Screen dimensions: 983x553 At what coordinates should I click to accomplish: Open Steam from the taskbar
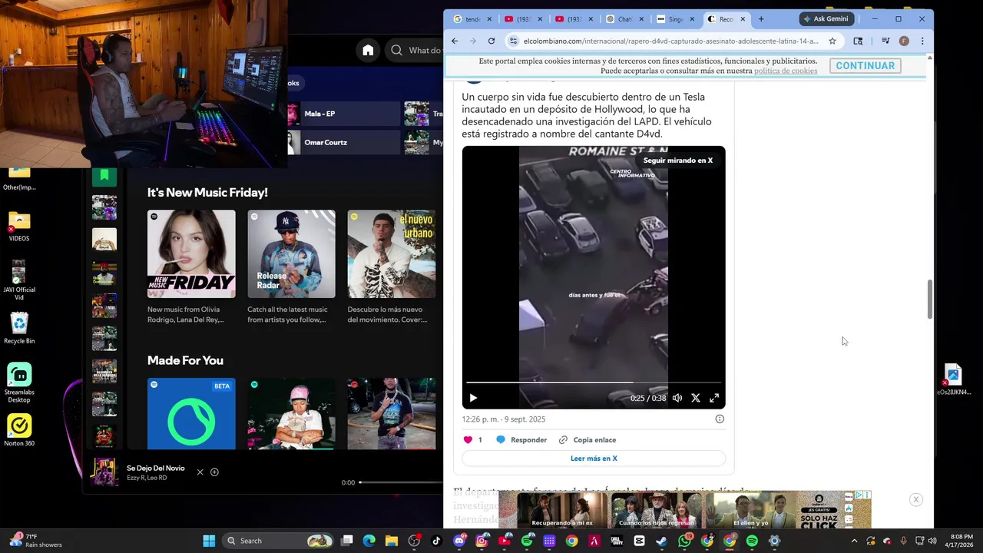[x=661, y=541]
